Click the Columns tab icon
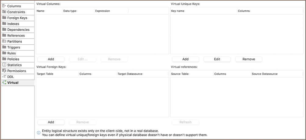Screen dimensions: 306x140 click(4, 6)
